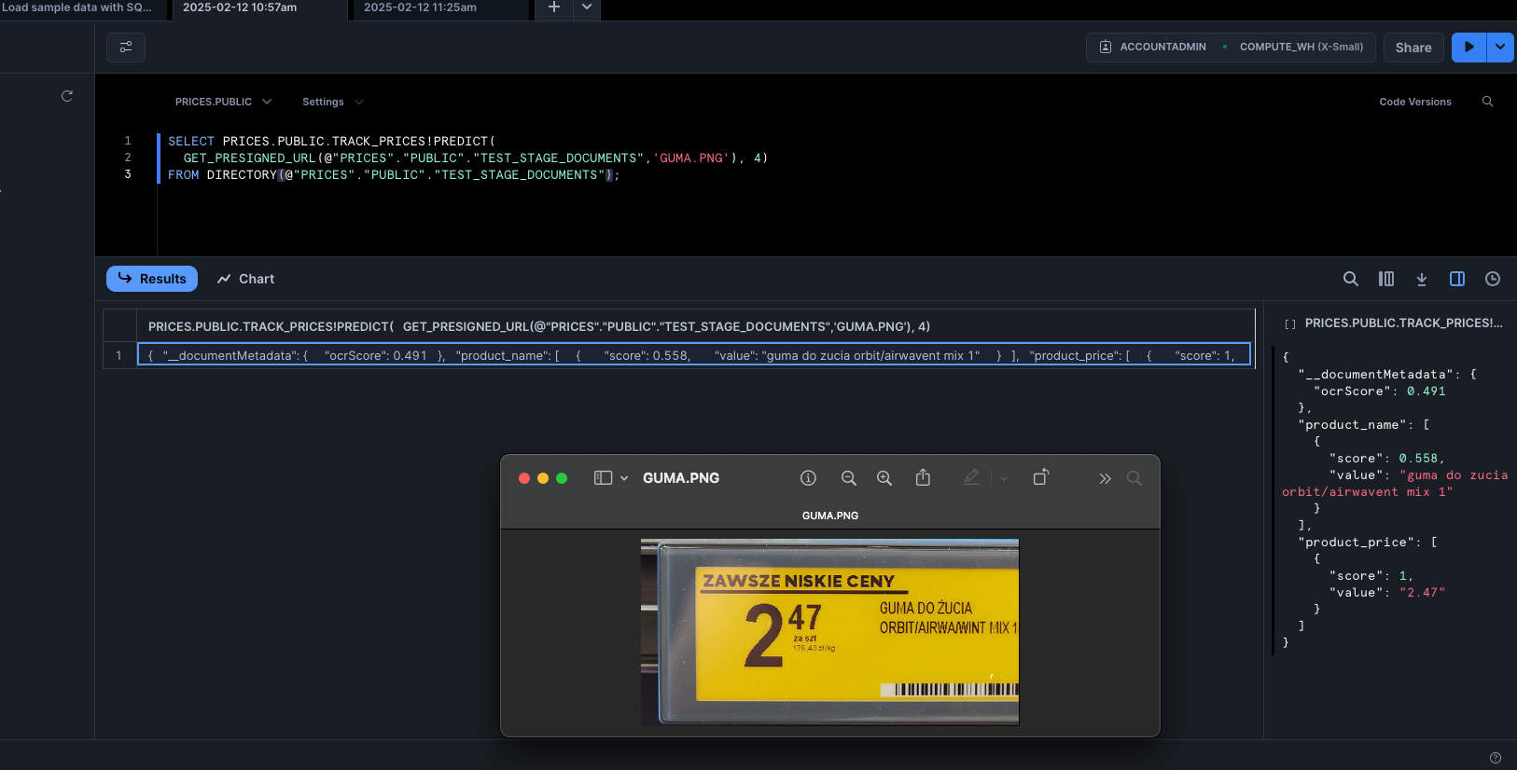Click the cell detail panel title PRICES.PUBLIC.TRACK_PRICES!

click(1403, 323)
